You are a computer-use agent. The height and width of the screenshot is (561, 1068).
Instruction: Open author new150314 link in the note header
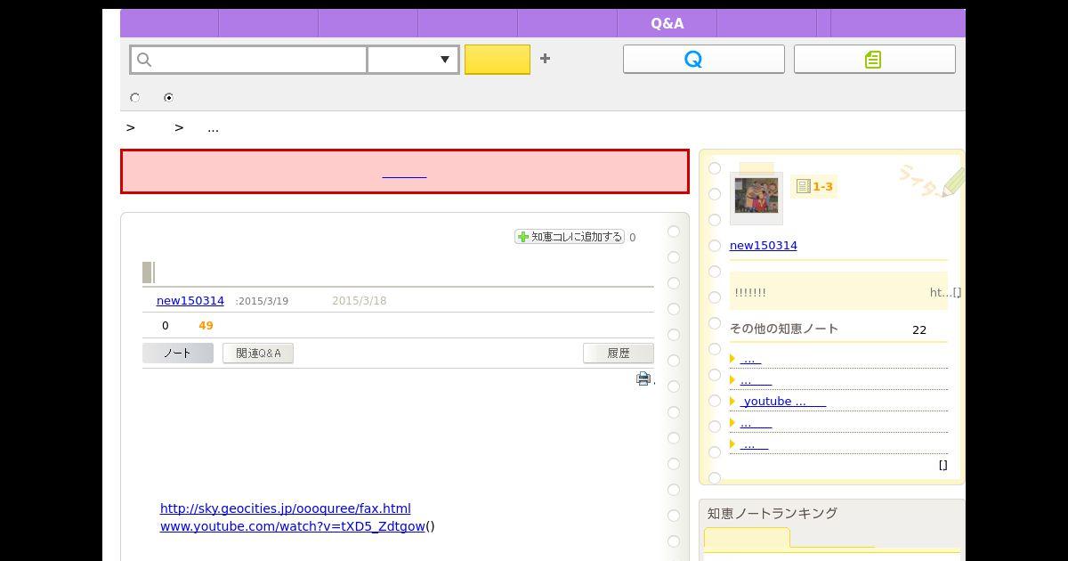[190, 301]
